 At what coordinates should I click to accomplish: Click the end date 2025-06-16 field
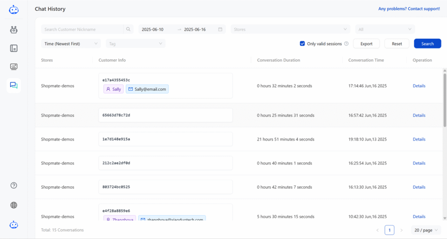click(x=195, y=29)
